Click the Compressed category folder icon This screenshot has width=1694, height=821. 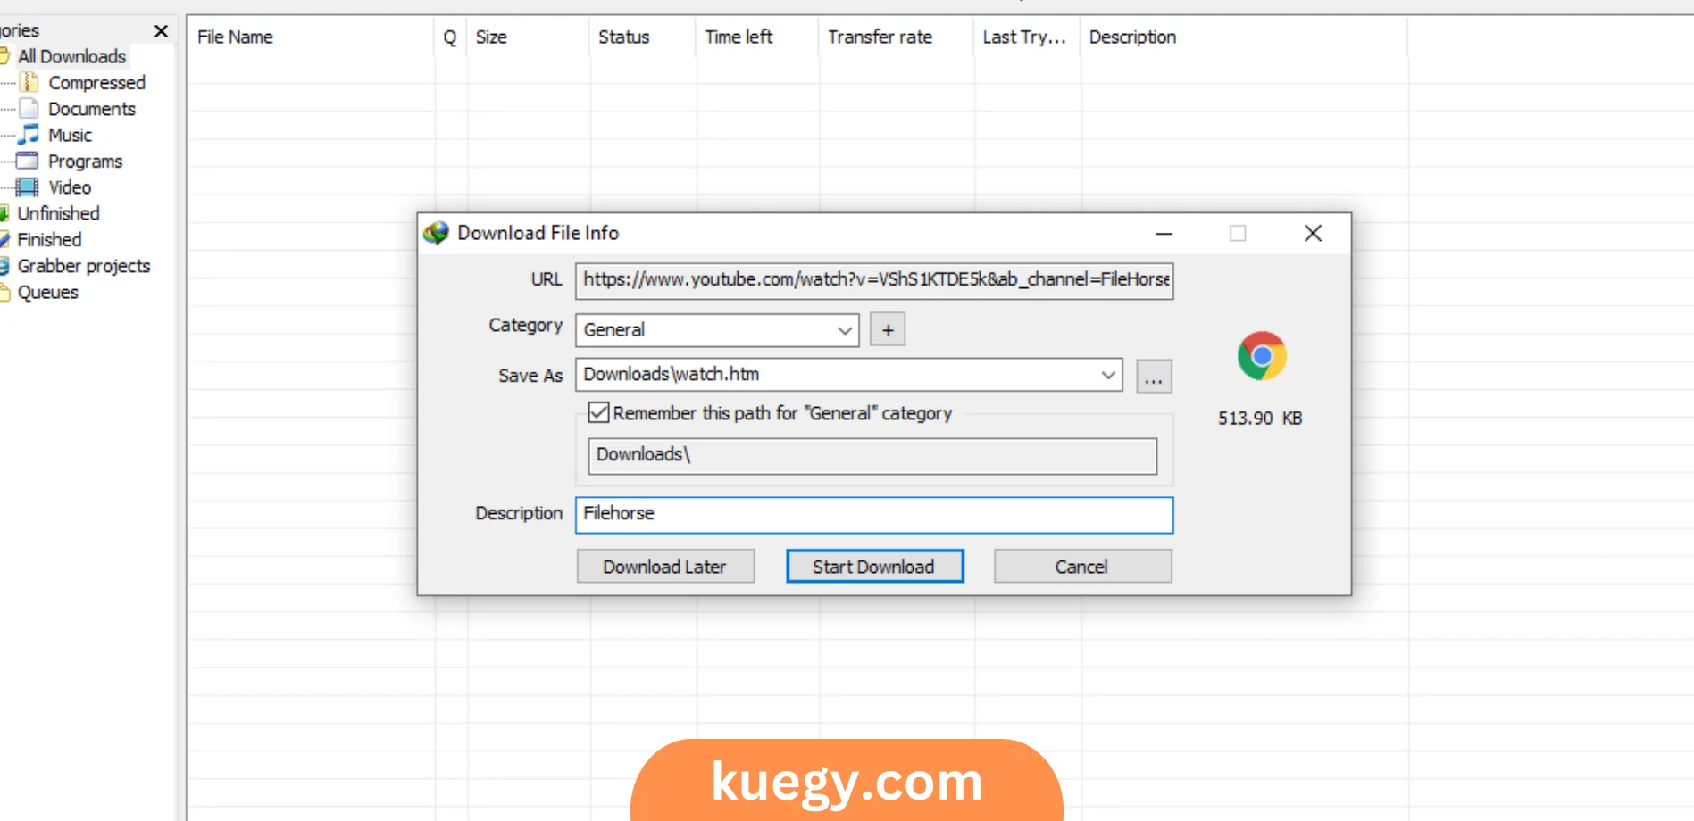pyautogui.click(x=29, y=82)
